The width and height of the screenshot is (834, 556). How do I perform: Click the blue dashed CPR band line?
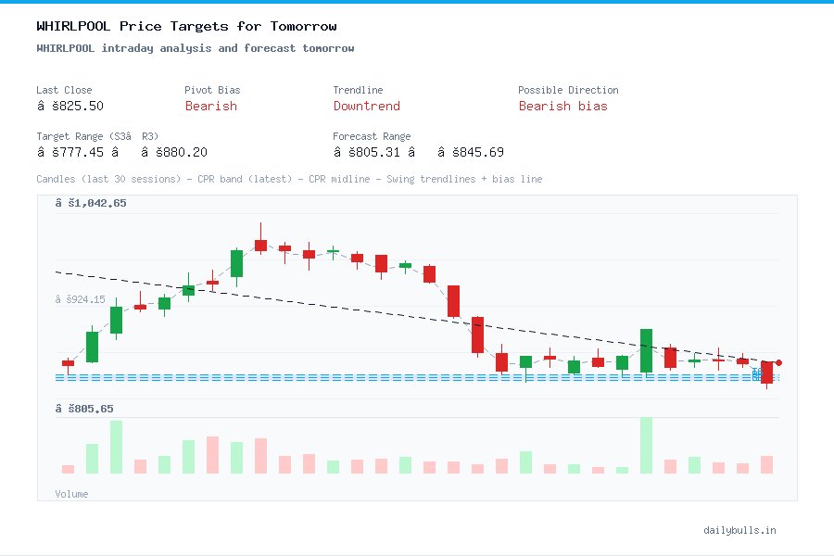417,378
